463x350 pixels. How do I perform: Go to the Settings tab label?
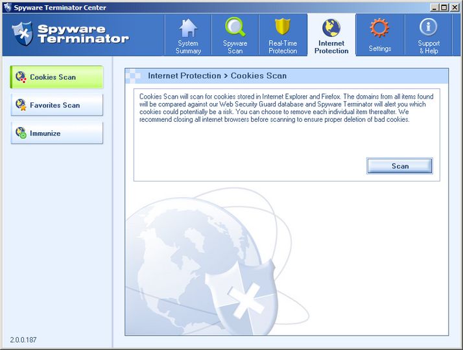click(380, 49)
